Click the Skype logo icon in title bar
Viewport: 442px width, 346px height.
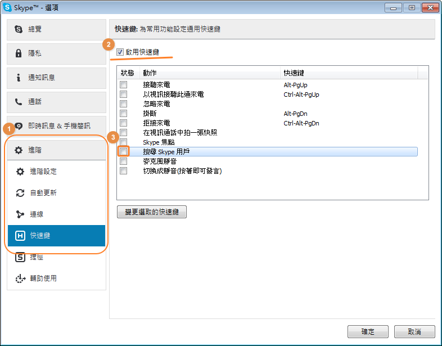pyautogui.click(x=7, y=7)
